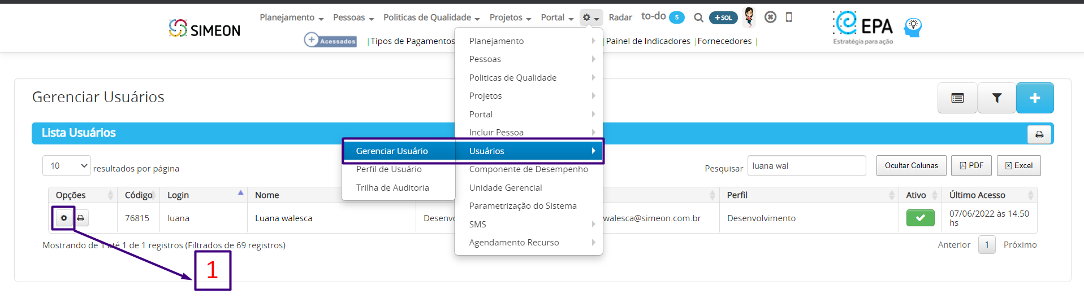Click the Pesquisar search input field

tap(806, 166)
